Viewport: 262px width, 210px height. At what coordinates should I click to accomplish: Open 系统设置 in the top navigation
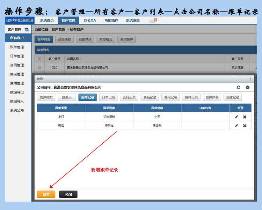click(x=133, y=20)
